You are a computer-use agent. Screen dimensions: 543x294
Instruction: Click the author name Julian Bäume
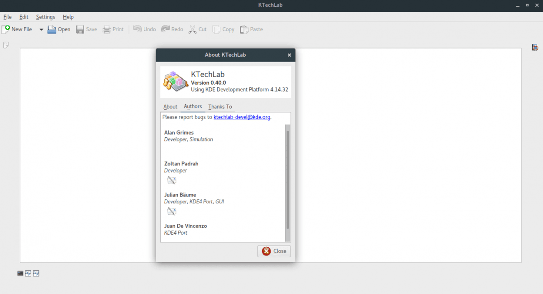coord(180,195)
